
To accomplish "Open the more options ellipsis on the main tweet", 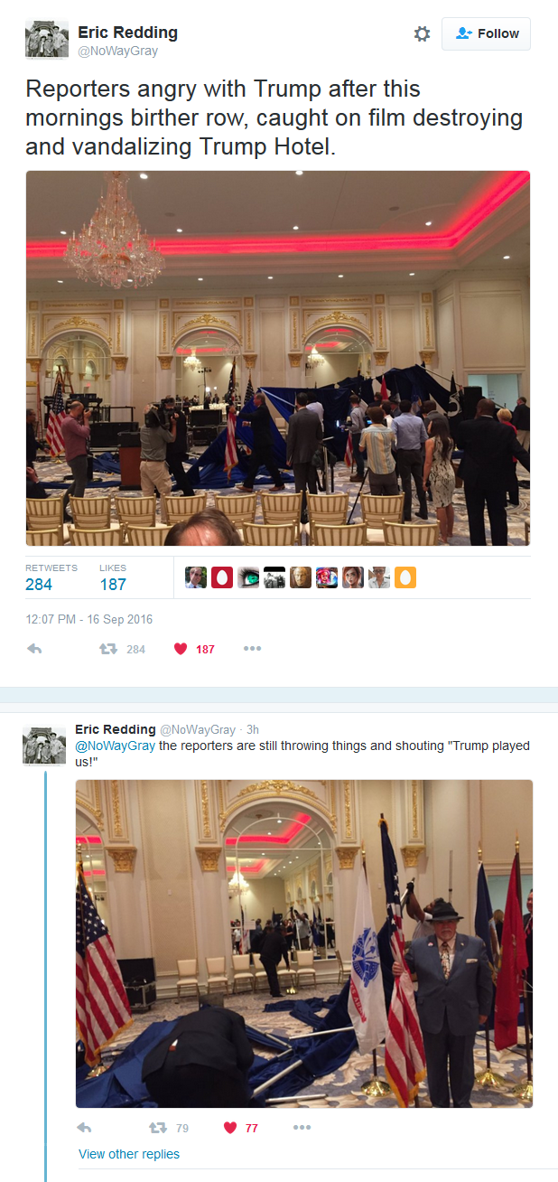I will [x=252, y=648].
